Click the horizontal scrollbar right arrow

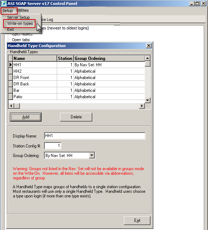142,106
